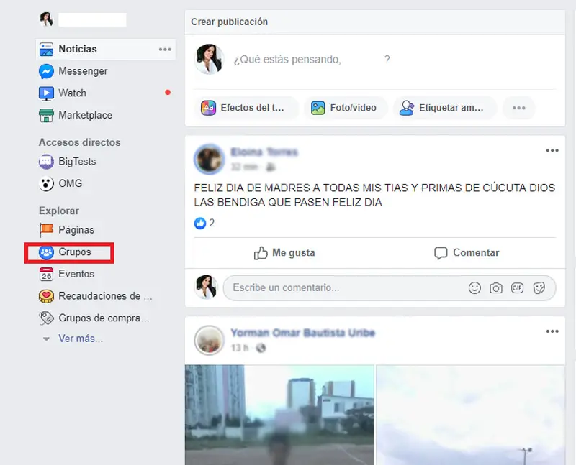Viewport: 576px width, 465px height.
Task: Open options dots next to Noticias
Action: pos(165,49)
